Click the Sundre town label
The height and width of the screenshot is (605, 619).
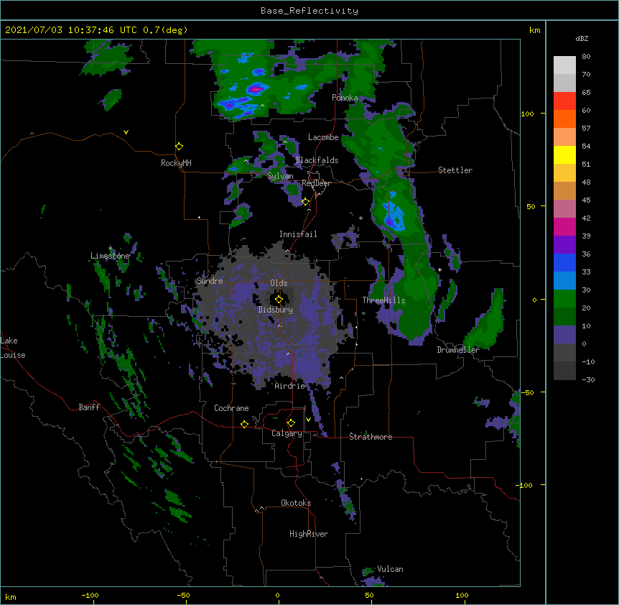pos(210,281)
